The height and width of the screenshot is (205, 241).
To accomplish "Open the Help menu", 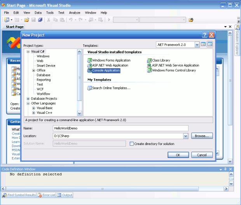I will click(104, 12).
